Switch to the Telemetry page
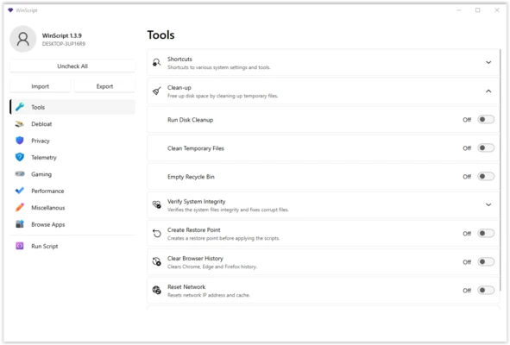510x345 pixels. pyautogui.click(x=72, y=157)
